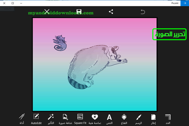The image size is (189, 126).
Task: Undo the last edit
Action: click(x=143, y=12)
